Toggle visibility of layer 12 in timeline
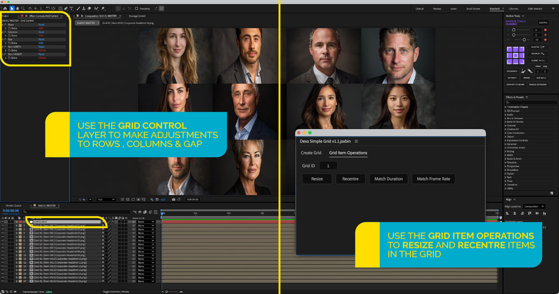 (x=2, y=263)
